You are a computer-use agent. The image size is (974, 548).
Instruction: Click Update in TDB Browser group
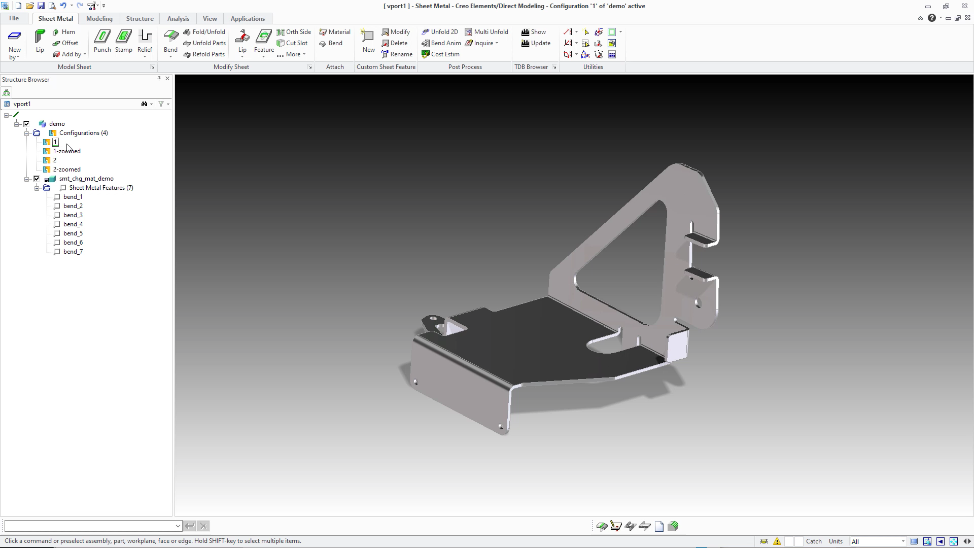[536, 43]
